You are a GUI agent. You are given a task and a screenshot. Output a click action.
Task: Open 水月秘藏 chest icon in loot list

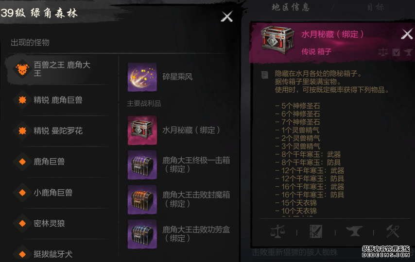[142, 130]
